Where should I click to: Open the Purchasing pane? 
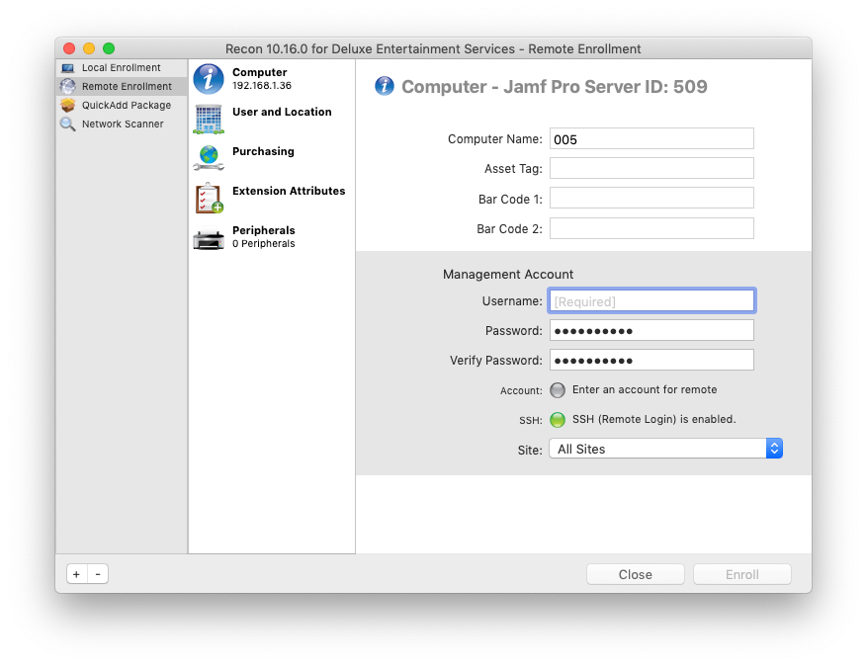[x=272, y=157]
